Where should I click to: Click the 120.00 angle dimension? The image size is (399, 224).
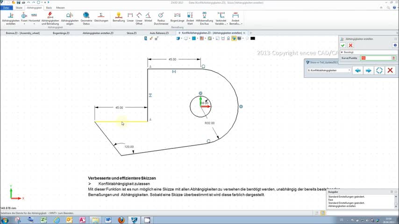tap(129, 147)
